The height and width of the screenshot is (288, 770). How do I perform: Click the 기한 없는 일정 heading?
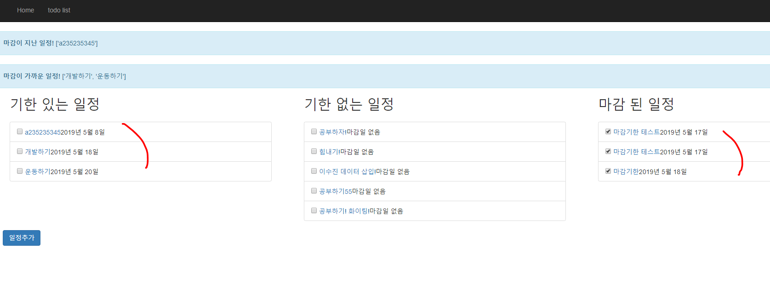(x=349, y=104)
